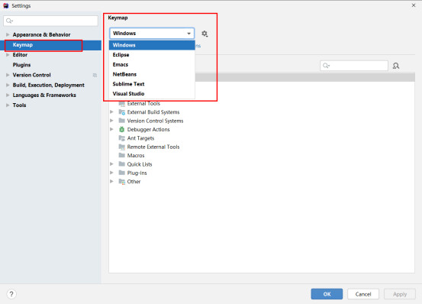Open the keymap gear options icon
This screenshot has width=422, height=304.
click(x=205, y=34)
